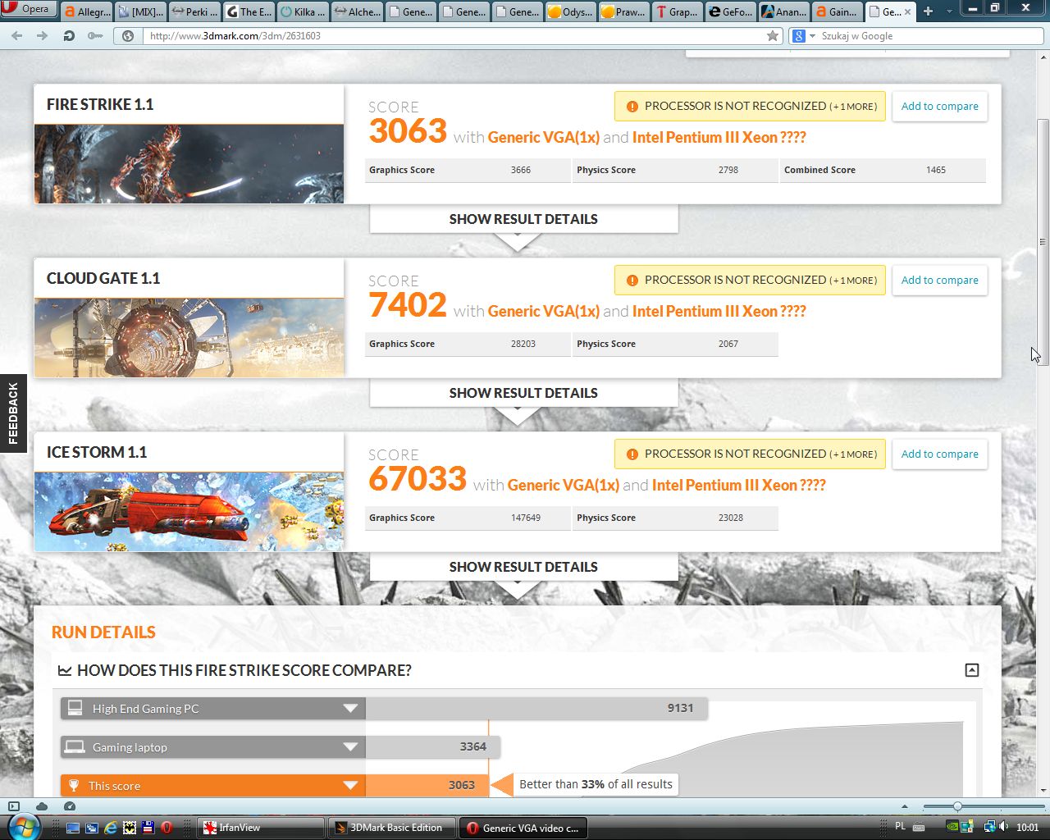Collapse the Fire Strike score comparison section
This screenshot has height=840, width=1050.
(x=972, y=670)
